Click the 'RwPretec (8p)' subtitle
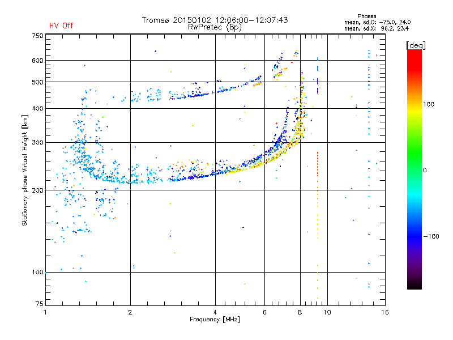 pos(215,27)
